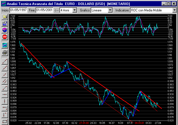The width and height of the screenshot is (178, 125).
Task: Click the window title bar
Action: click(83, 4)
